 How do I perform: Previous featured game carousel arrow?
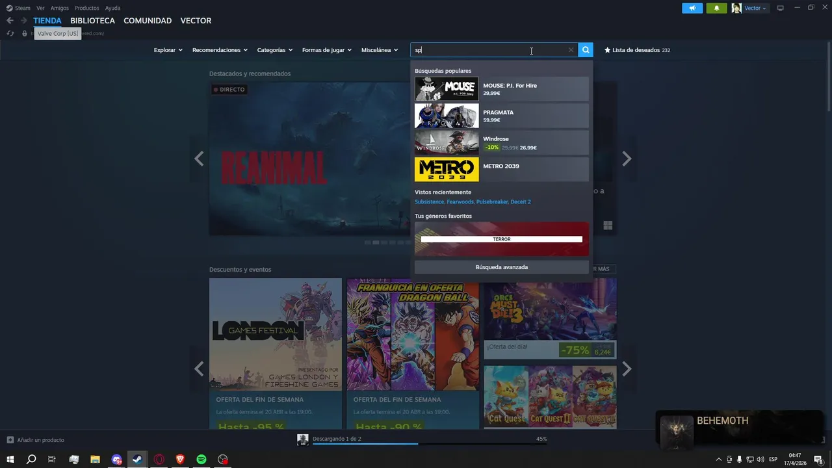(199, 159)
